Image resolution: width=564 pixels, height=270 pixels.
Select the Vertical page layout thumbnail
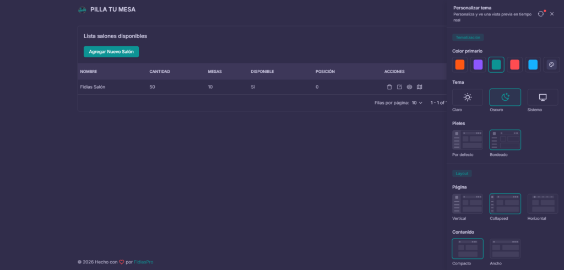pyautogui.click(x=467, y=203)
